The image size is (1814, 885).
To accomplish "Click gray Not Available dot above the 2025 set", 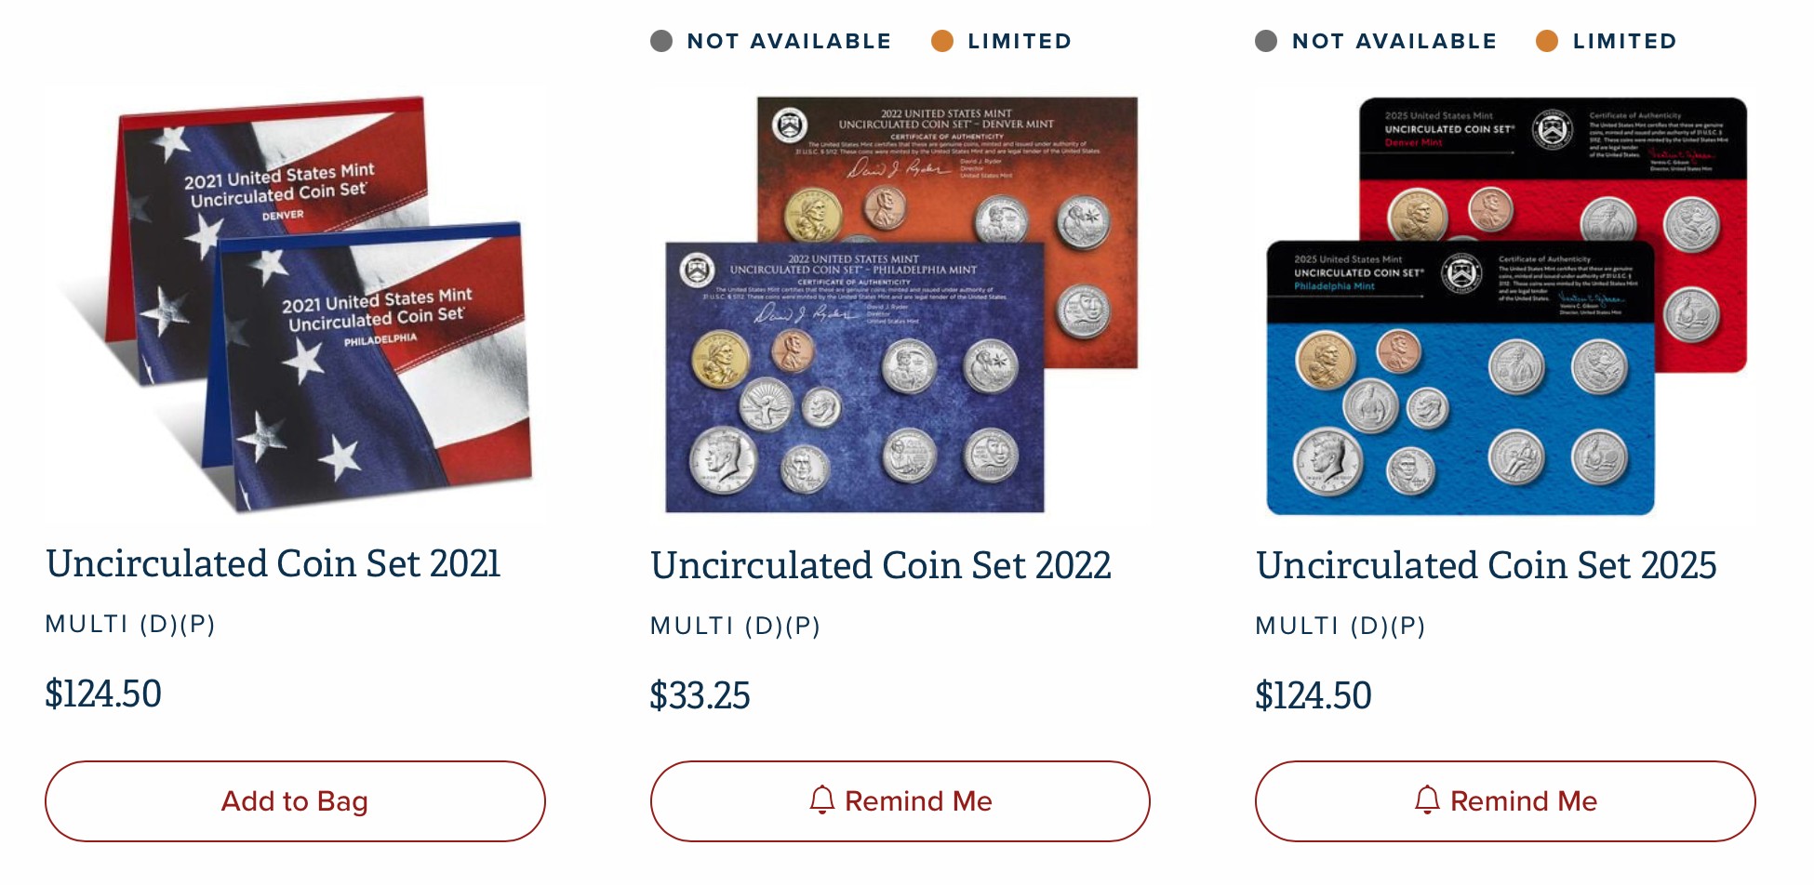I will click(x=1266, y=41).
